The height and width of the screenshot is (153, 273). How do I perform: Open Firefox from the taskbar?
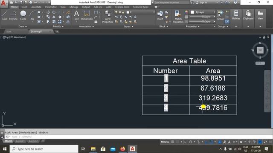coord(122,149)
